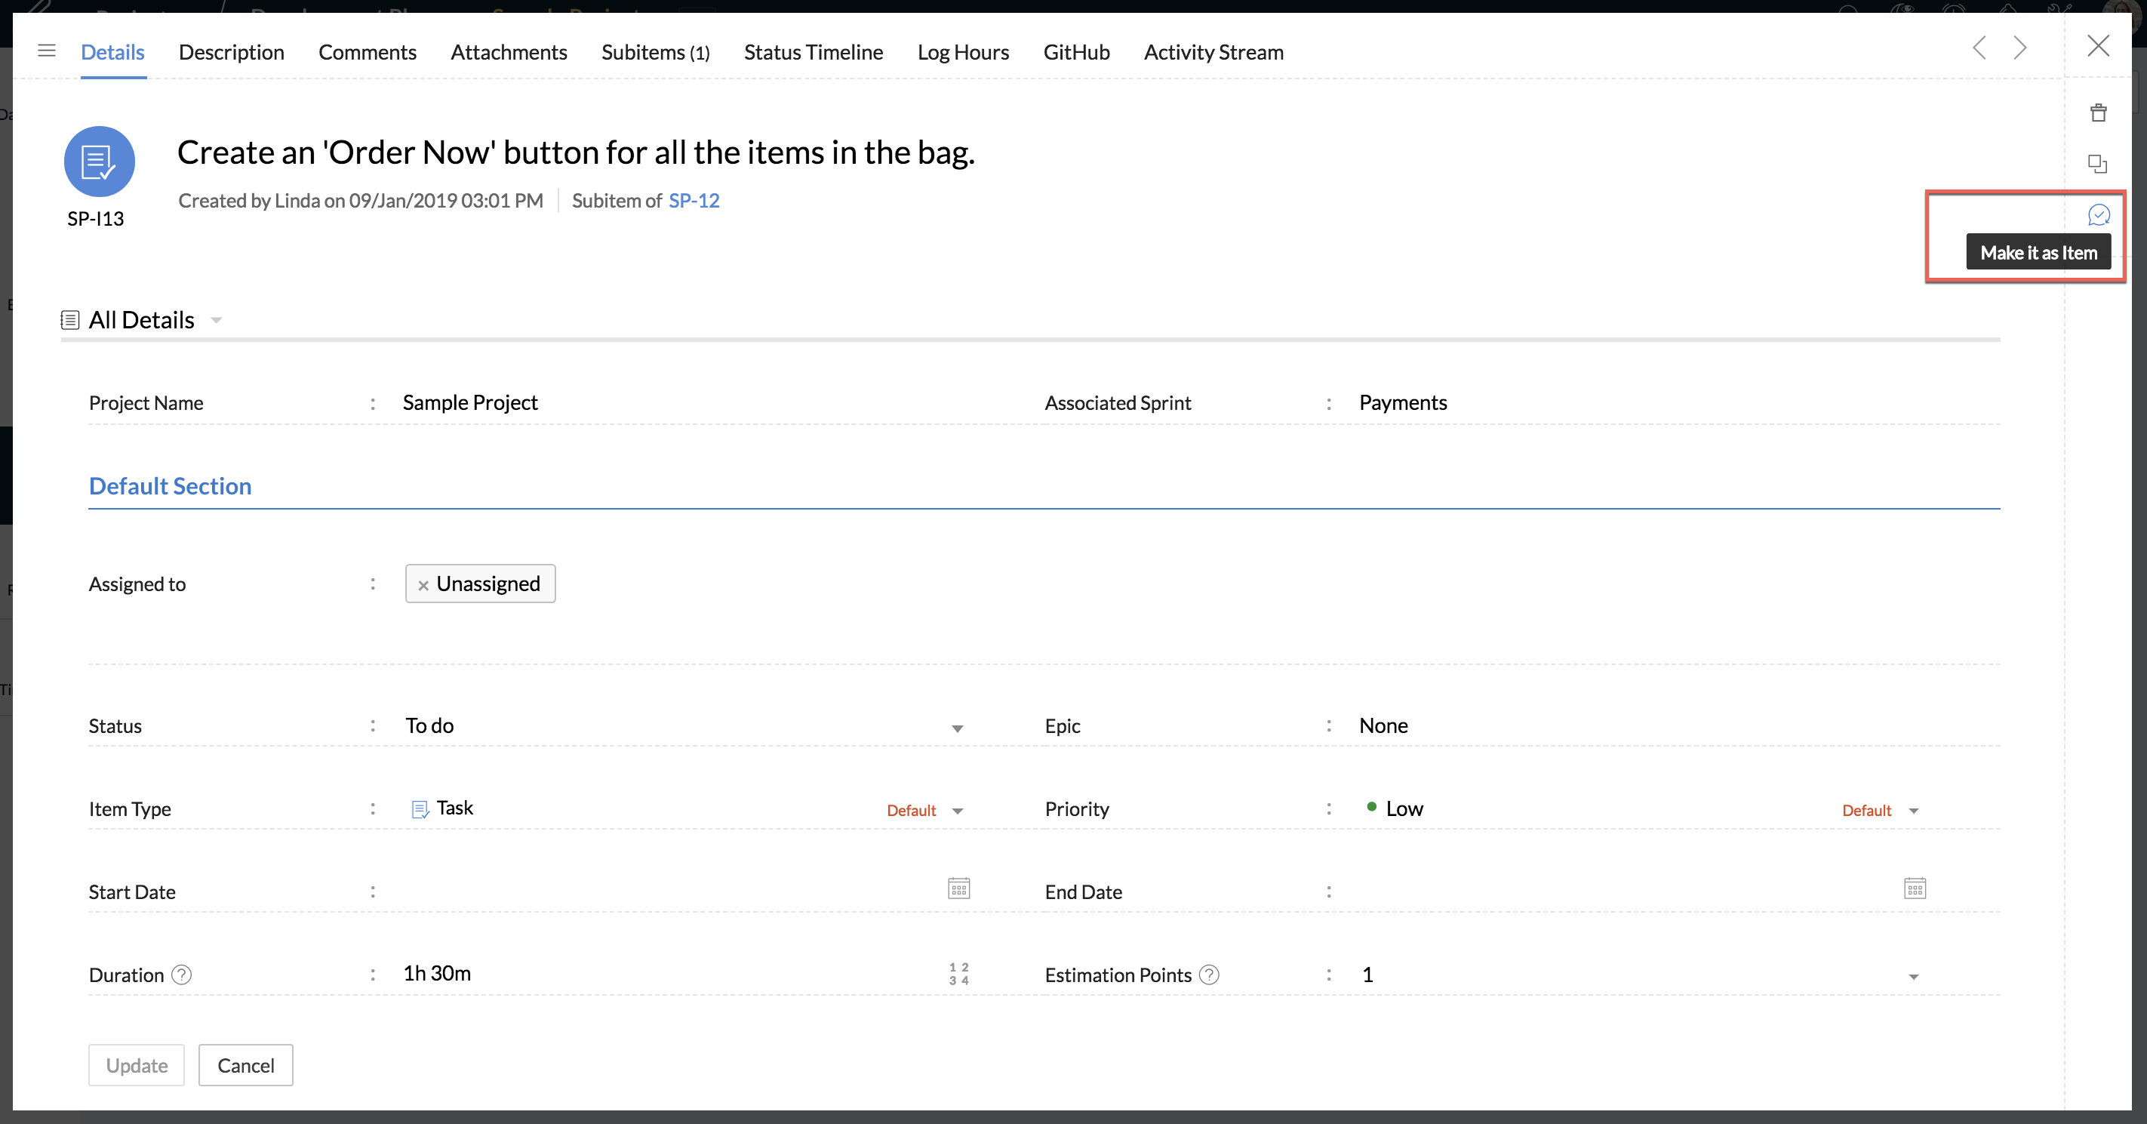Image resolution: width=2147 pixels, height=1124 pixels.
Task: Open the Start Date calendar picker
Action: tap(958, 889)
